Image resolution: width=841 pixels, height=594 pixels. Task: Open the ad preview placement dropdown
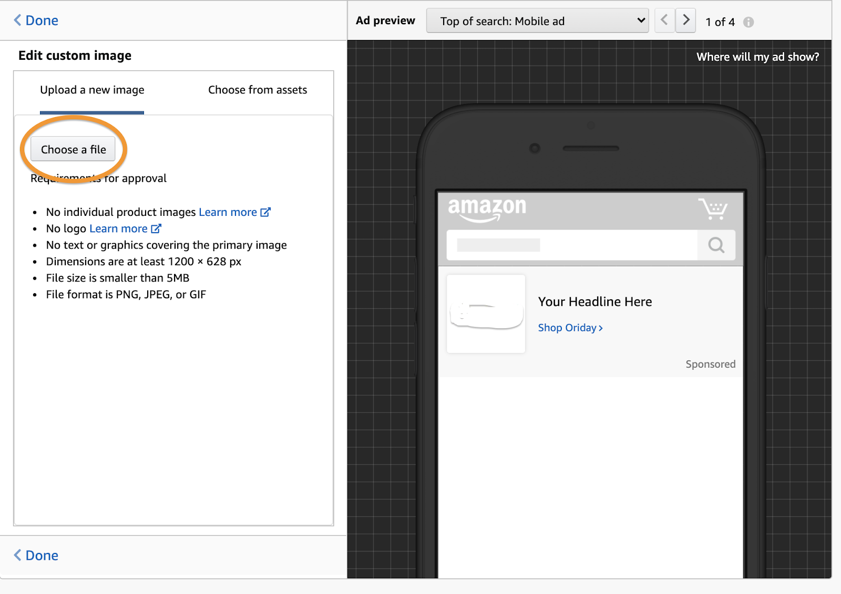point(537,21)
